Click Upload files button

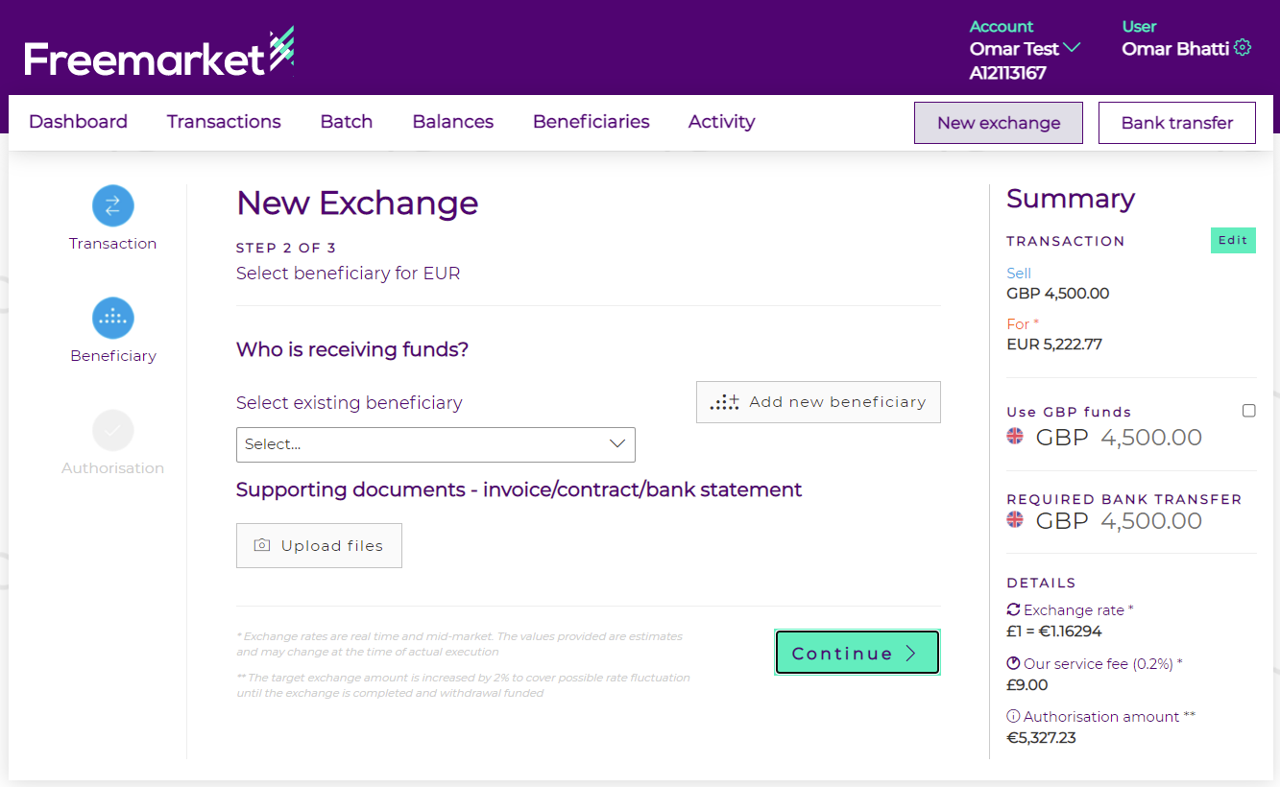(x=319, y=545)
